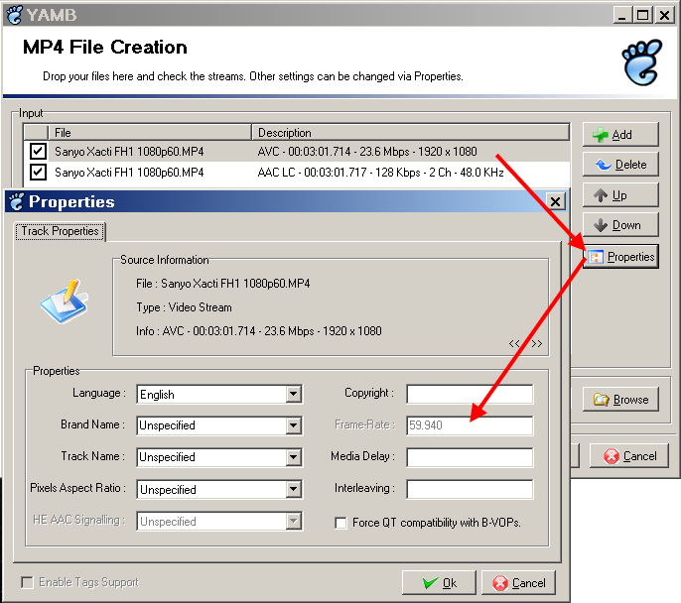Image resolution: width=681 pixels, height=603 pixels.
Task: Click 'File : Sanyo Xacti FH1 1080p60.MP4' text
Action: pos(222,284)
